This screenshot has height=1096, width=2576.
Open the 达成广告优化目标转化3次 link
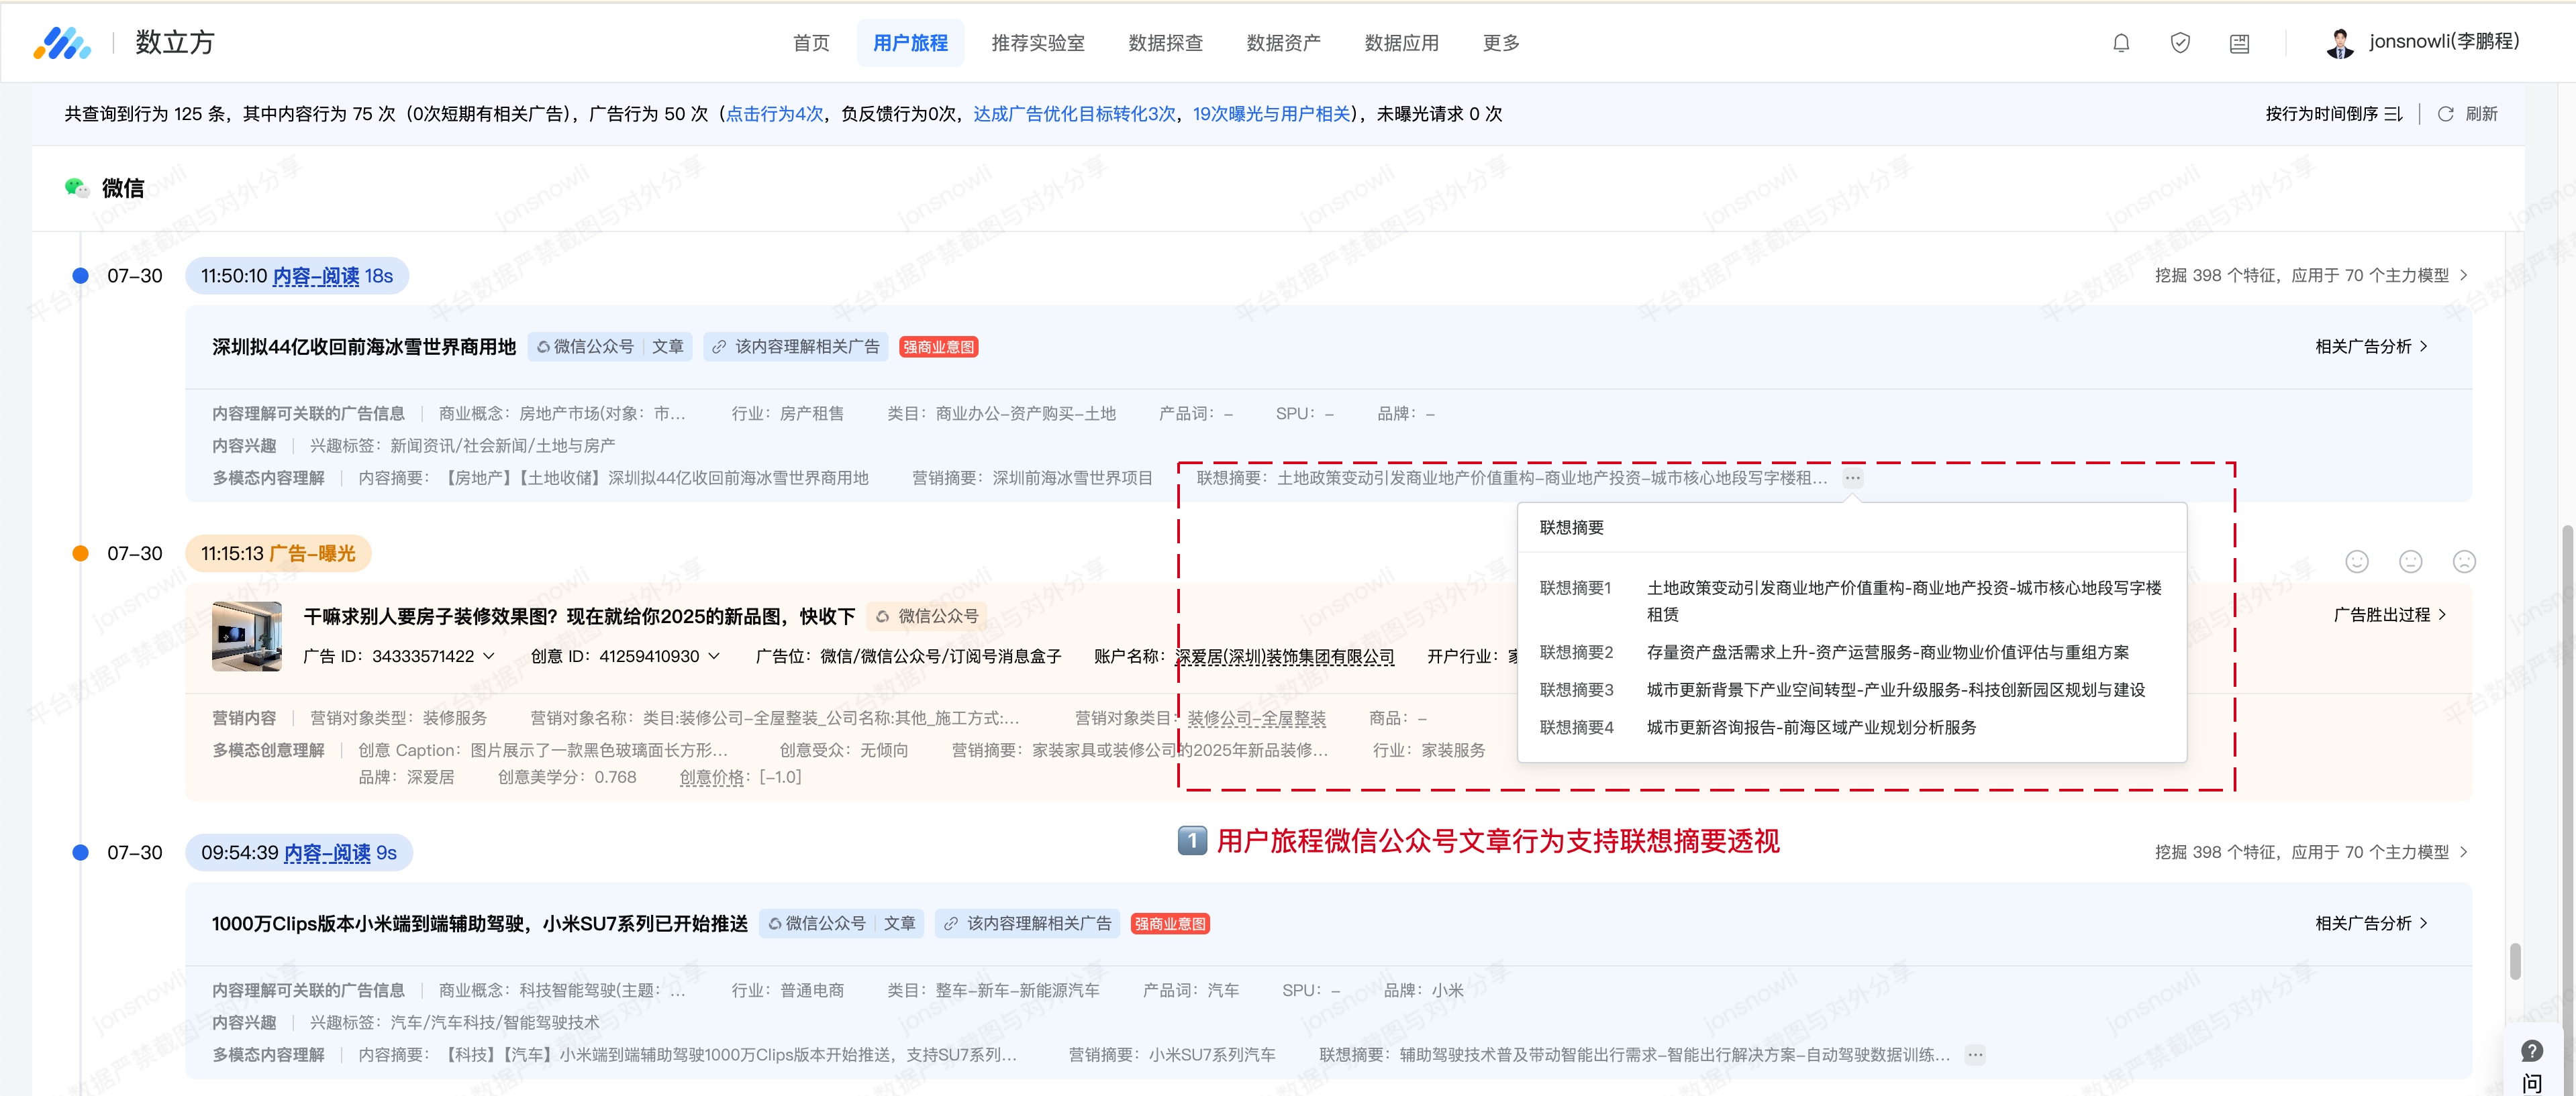click(x=1074, y=114)
